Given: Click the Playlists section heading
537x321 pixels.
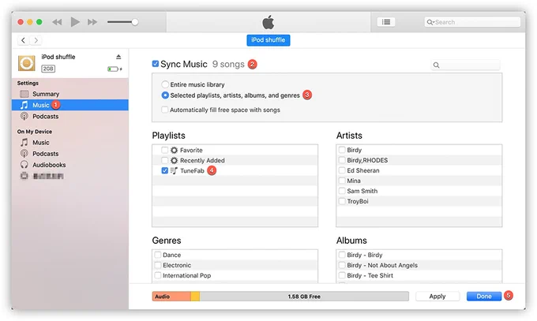Looking at the screenshot, I should click(168, 136).
